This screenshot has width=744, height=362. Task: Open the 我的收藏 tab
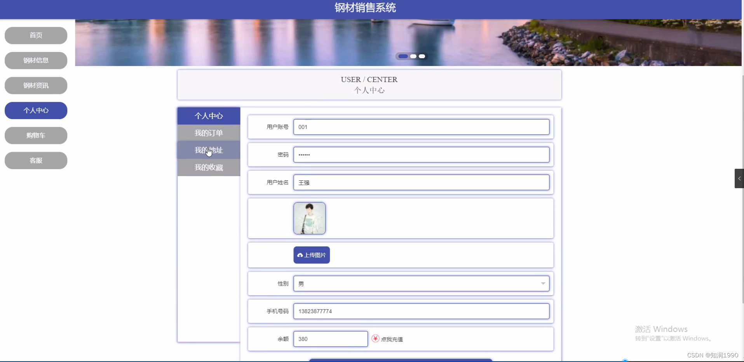click(209, 167)
